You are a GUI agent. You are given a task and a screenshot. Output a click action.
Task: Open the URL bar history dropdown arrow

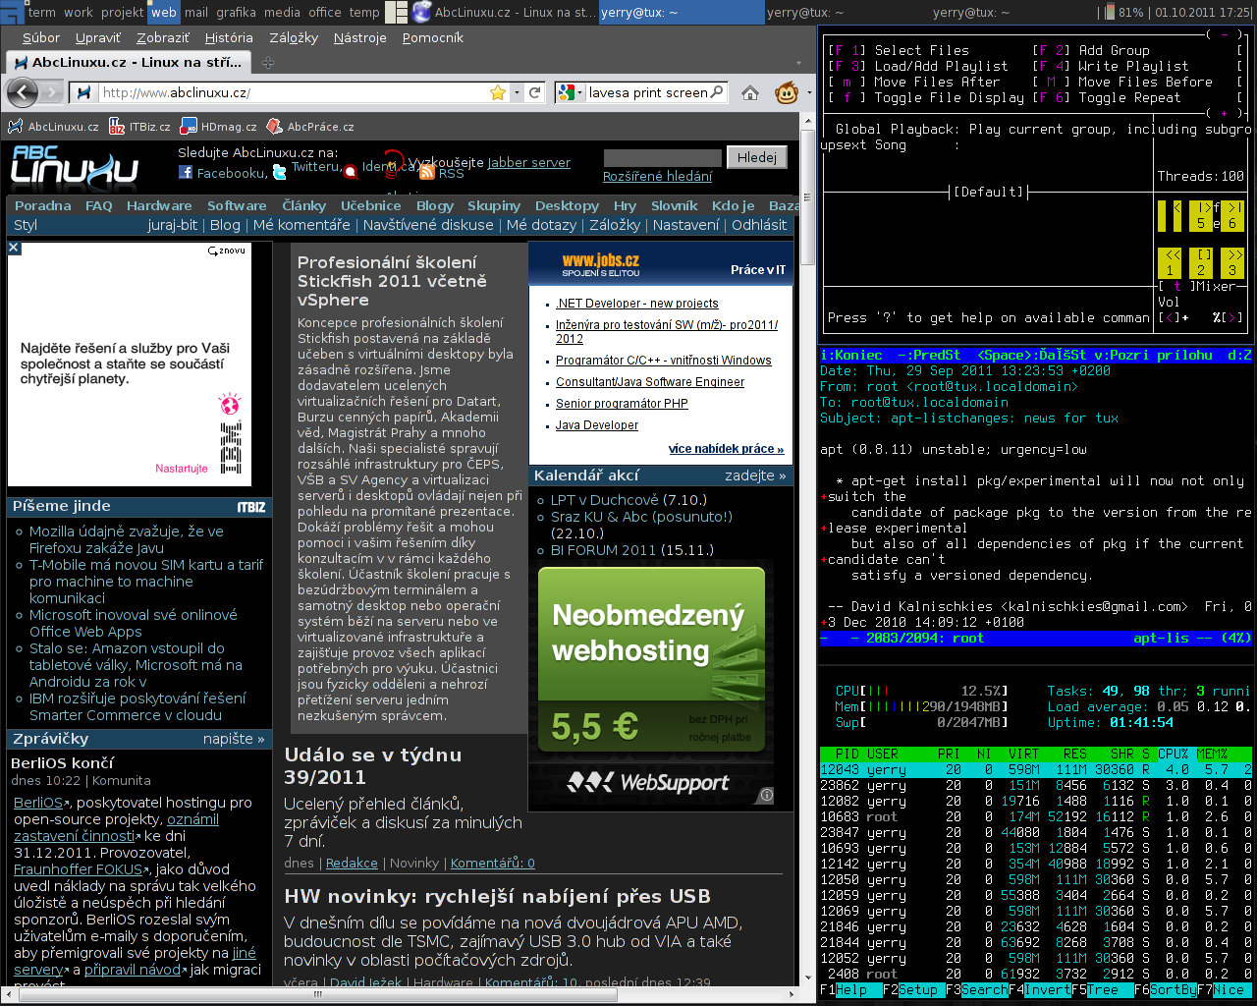517,92
